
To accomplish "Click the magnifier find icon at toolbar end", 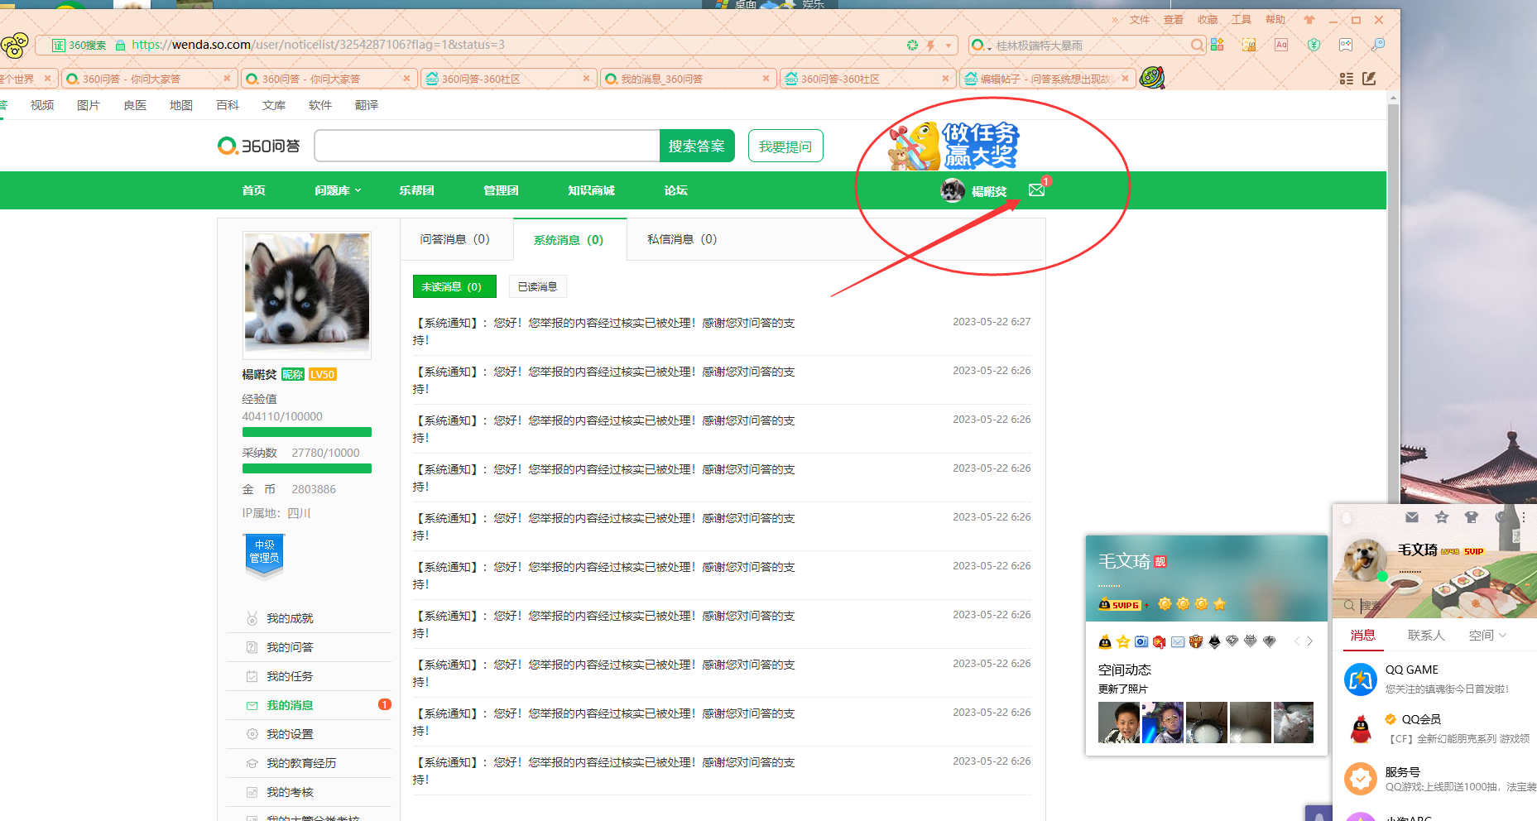I will 1378,45.
